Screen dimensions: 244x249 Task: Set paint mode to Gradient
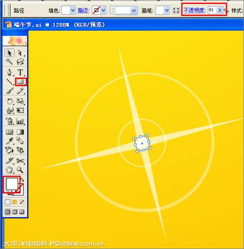tap(15, 202)
